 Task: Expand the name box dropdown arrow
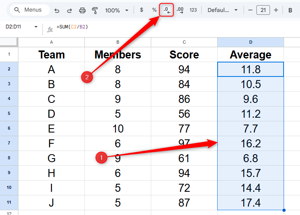(x=36, y=27)
